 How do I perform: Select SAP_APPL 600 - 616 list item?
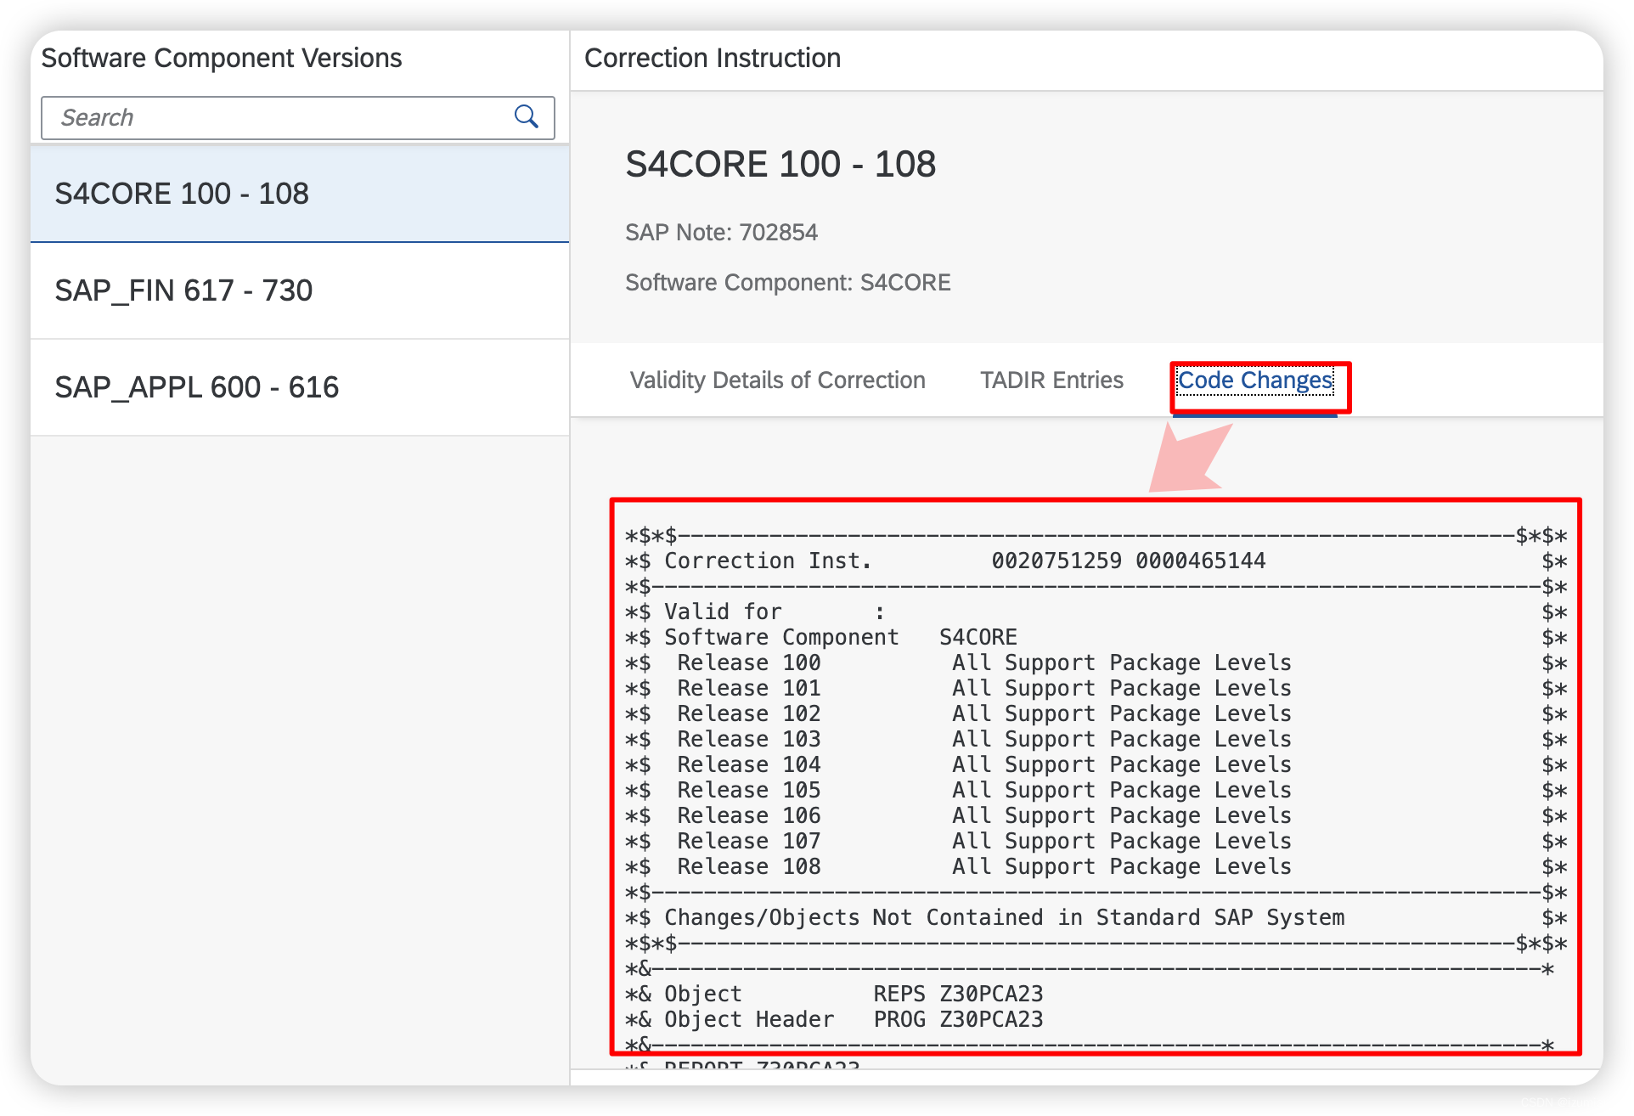pyautogui.click(x=300, y=387)
